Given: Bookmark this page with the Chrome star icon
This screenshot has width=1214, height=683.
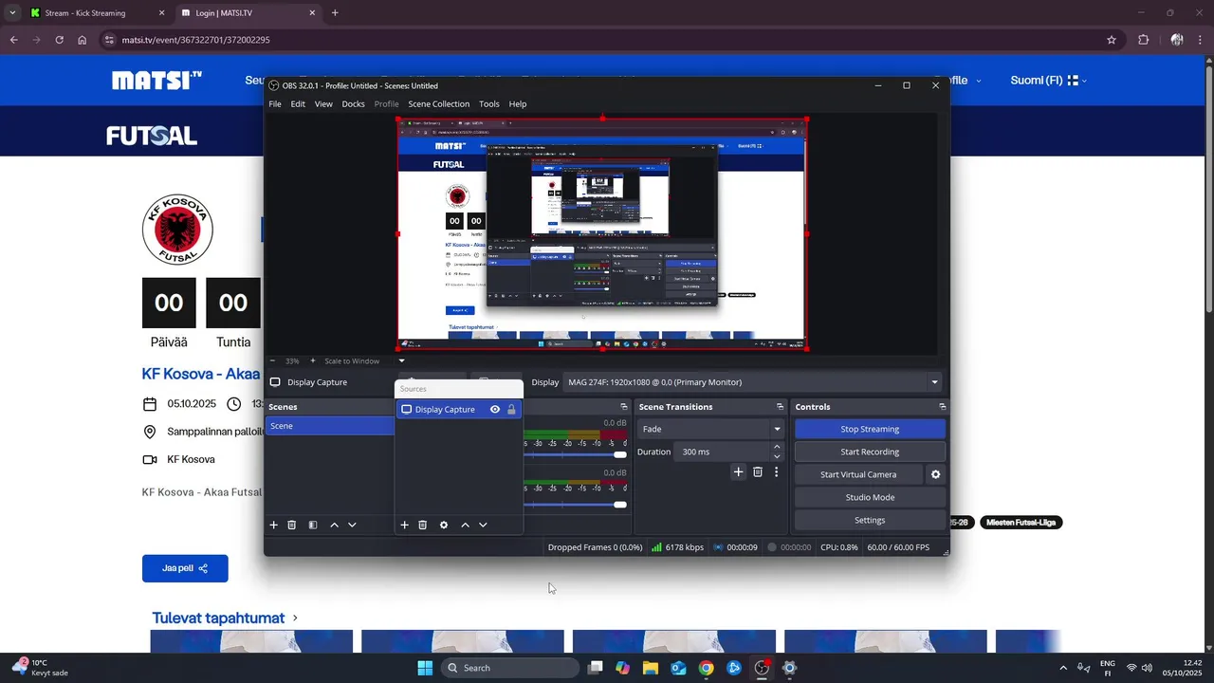Looking at the screenshot, I should tap(1112, 40).
